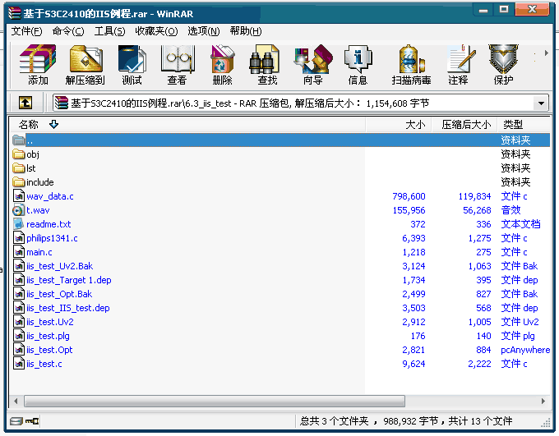The width and height of the screenshot is (559, 436).
Task: Click the lst folder icon
Action: pos(19,168)
